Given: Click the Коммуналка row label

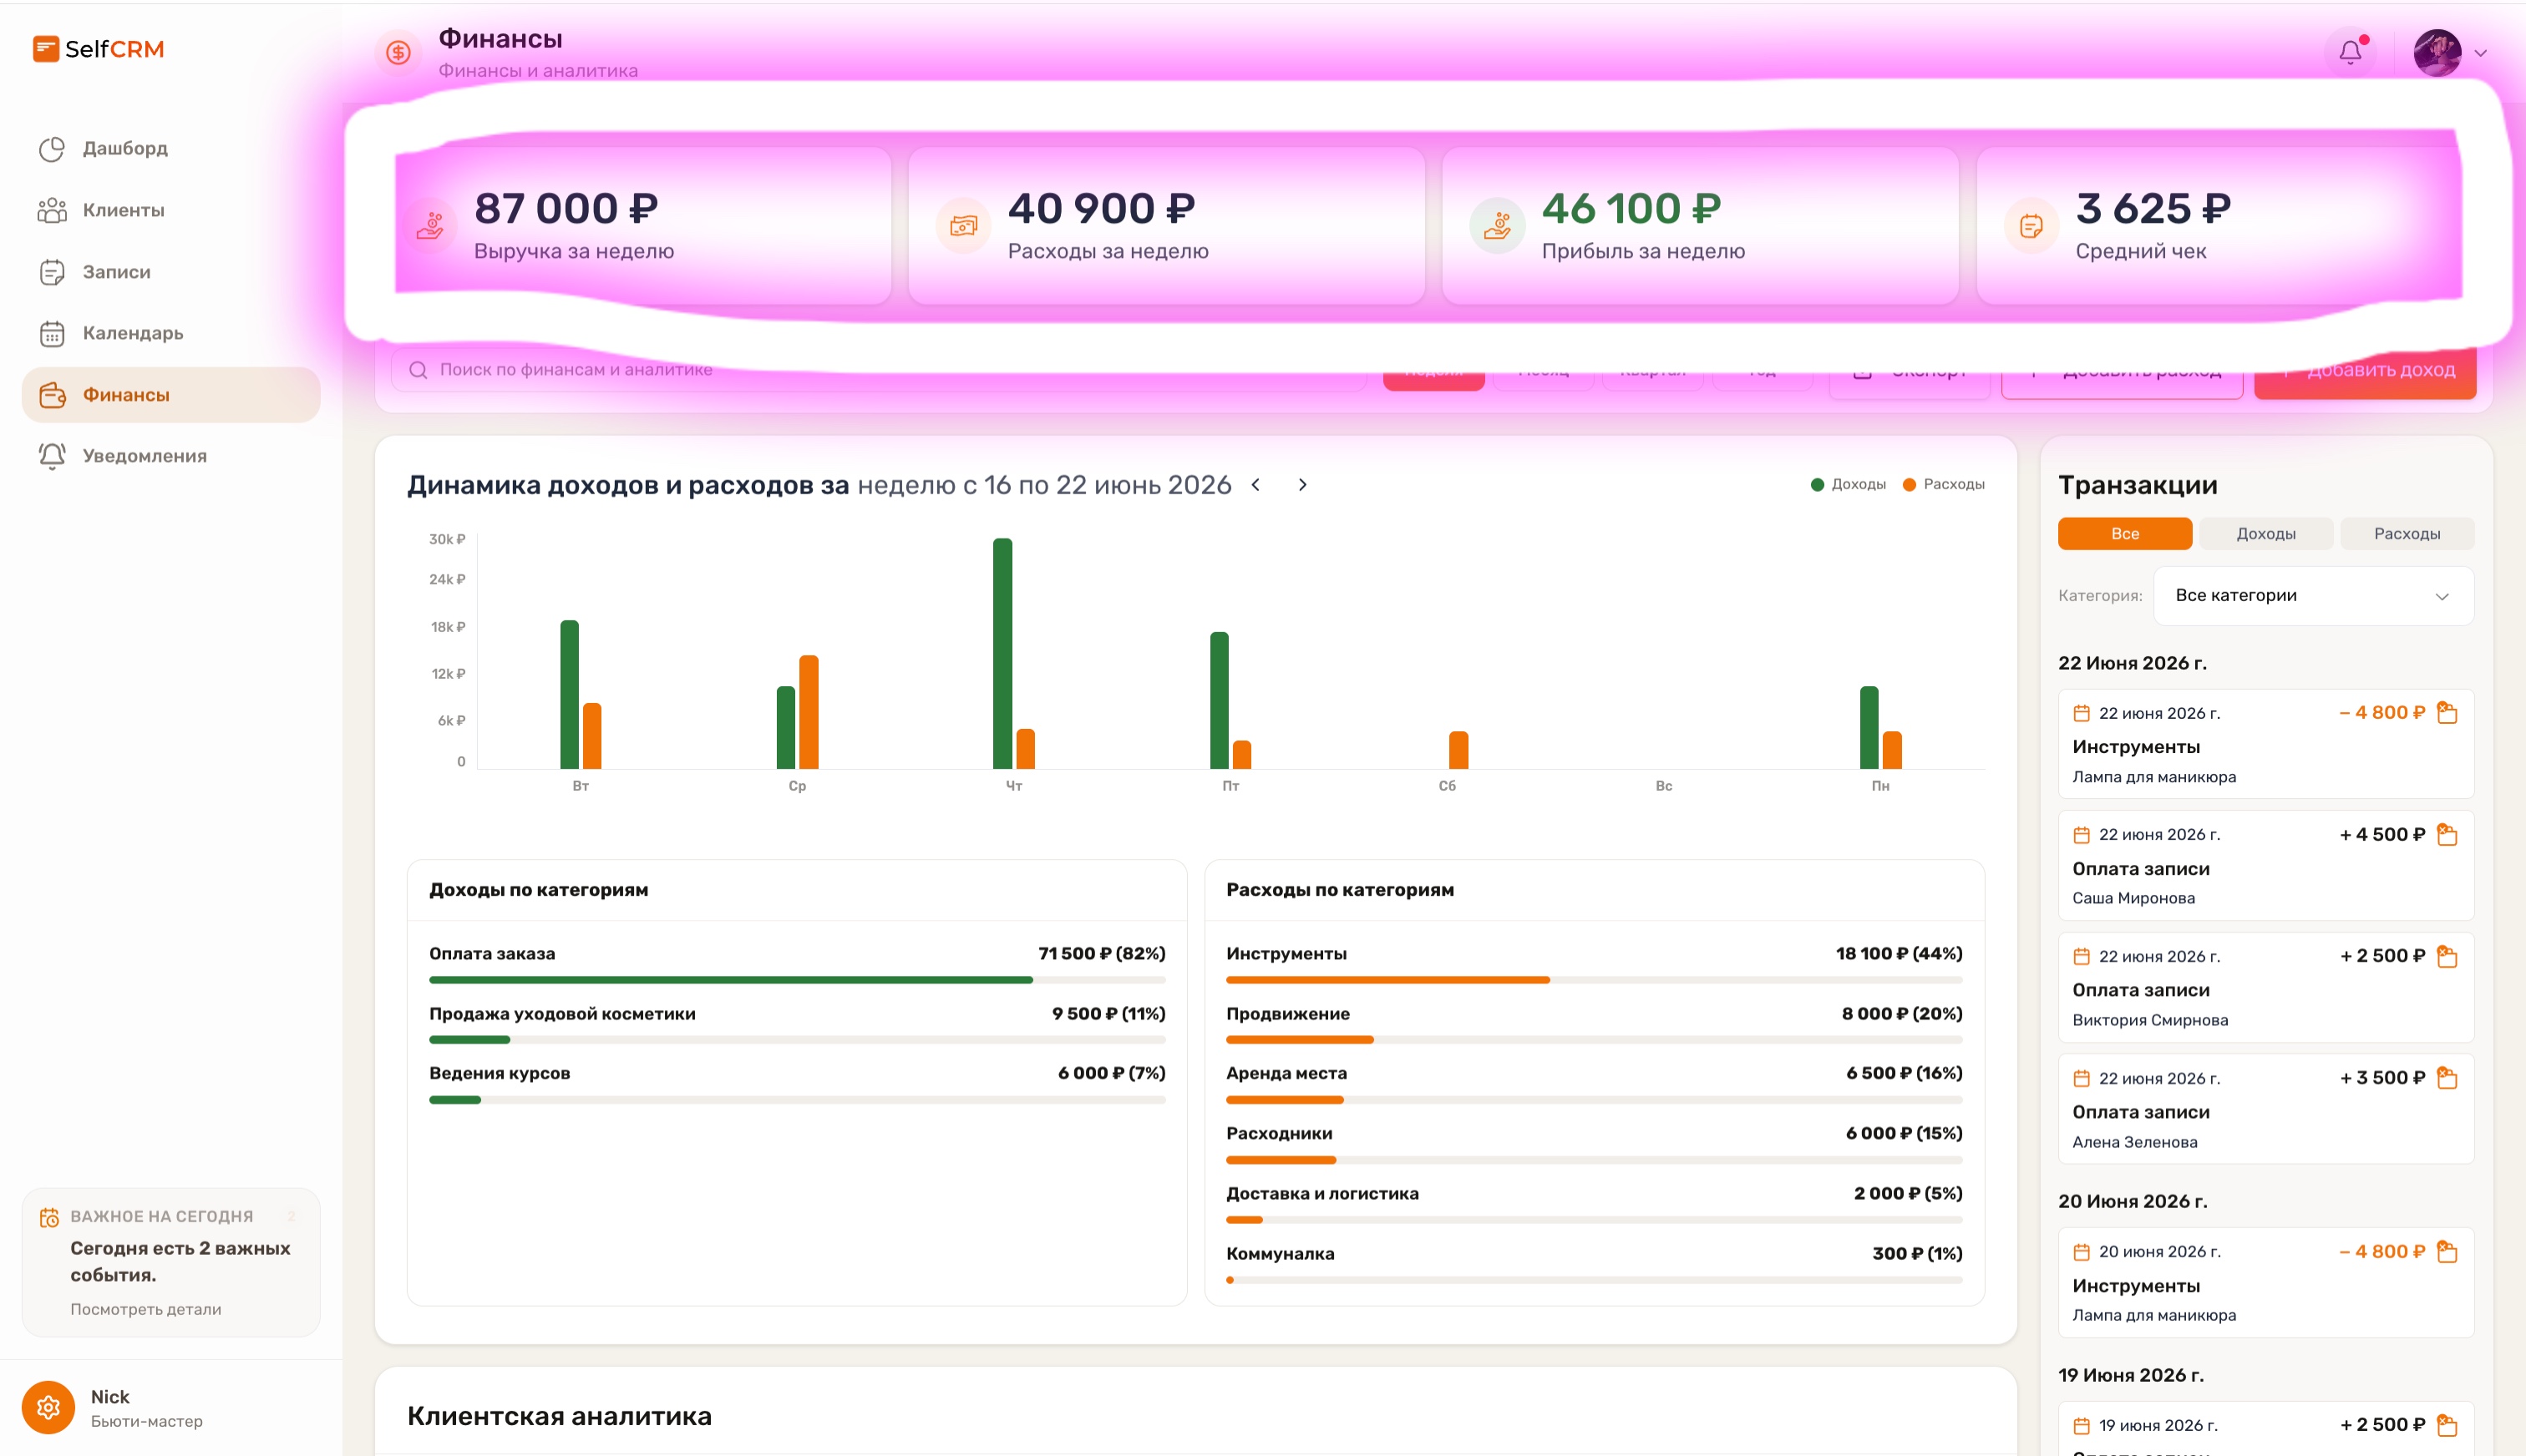Looking at the screenshot, I should point(1281,1254).
